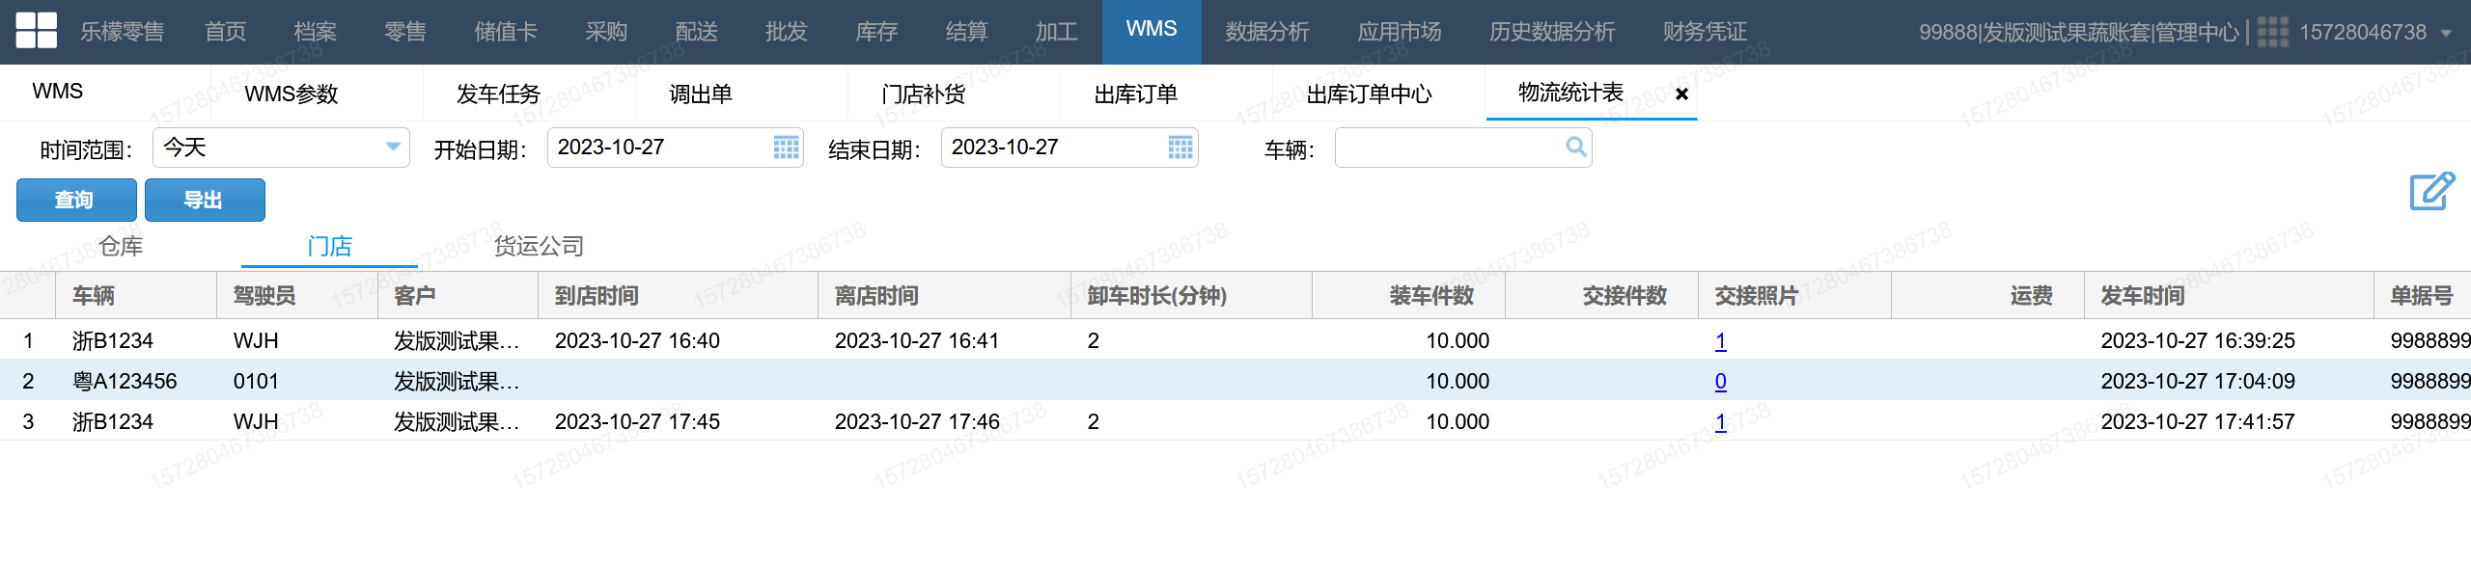Select row 2 vehicle 粤A123456

[x=125, y=381]
